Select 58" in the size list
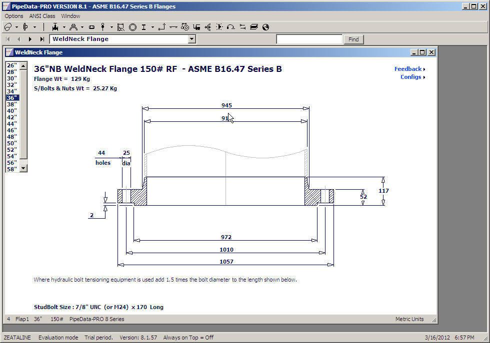The image size is (490, 343). pyautogui.click(x=12, y=169)
